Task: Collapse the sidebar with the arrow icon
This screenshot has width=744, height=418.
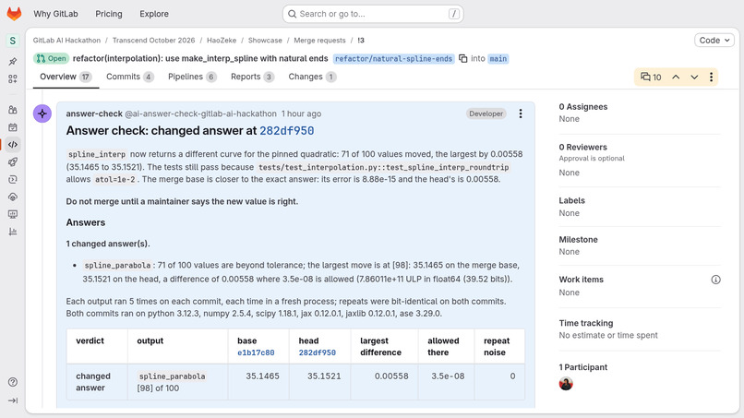Action: pyautogui.click(x=13, y=400)
